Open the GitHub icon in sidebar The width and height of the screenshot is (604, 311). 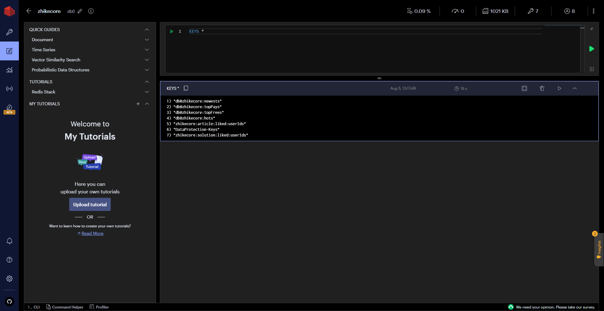point(9,302)
